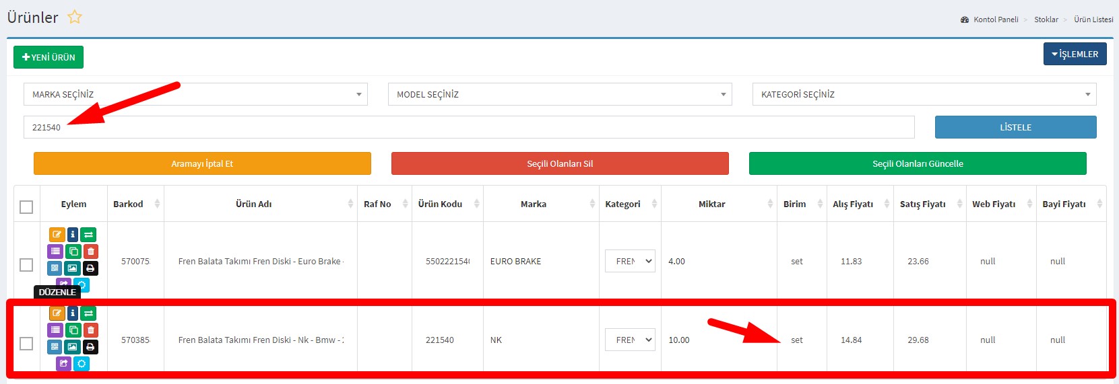Open the KATEGORİ SEÇİNİZ dropdown
Viewport: 1119px width, 384px height.
click(x=924, y=95)
